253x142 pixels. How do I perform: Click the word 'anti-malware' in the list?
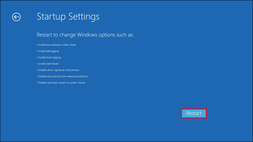pyautogui.click(x=67, y=76)
